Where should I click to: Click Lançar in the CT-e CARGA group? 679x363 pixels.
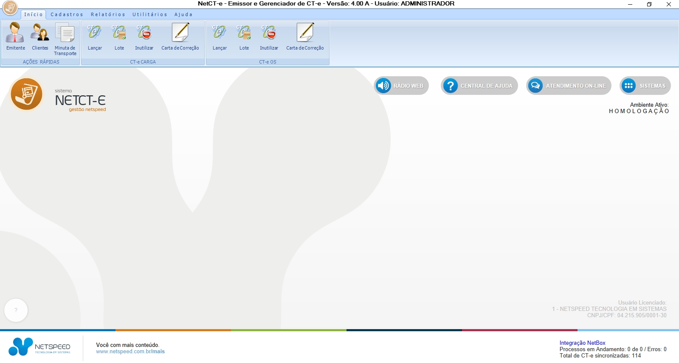tap(95, 37)
